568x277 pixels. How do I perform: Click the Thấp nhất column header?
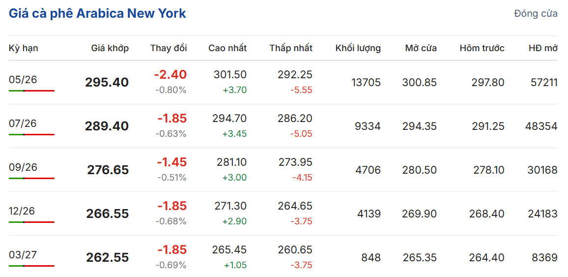tap(291, 48)
